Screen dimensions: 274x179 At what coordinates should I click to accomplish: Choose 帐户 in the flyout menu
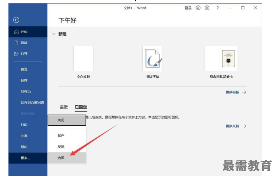point(67,135)
